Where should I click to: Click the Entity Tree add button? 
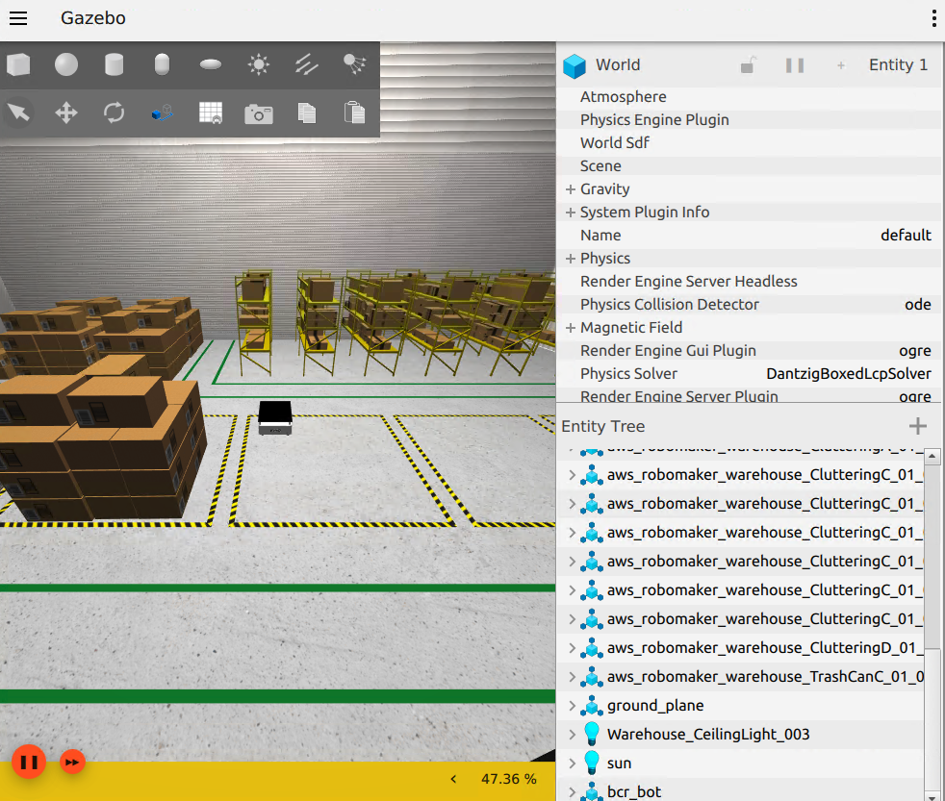coord(917,426)
